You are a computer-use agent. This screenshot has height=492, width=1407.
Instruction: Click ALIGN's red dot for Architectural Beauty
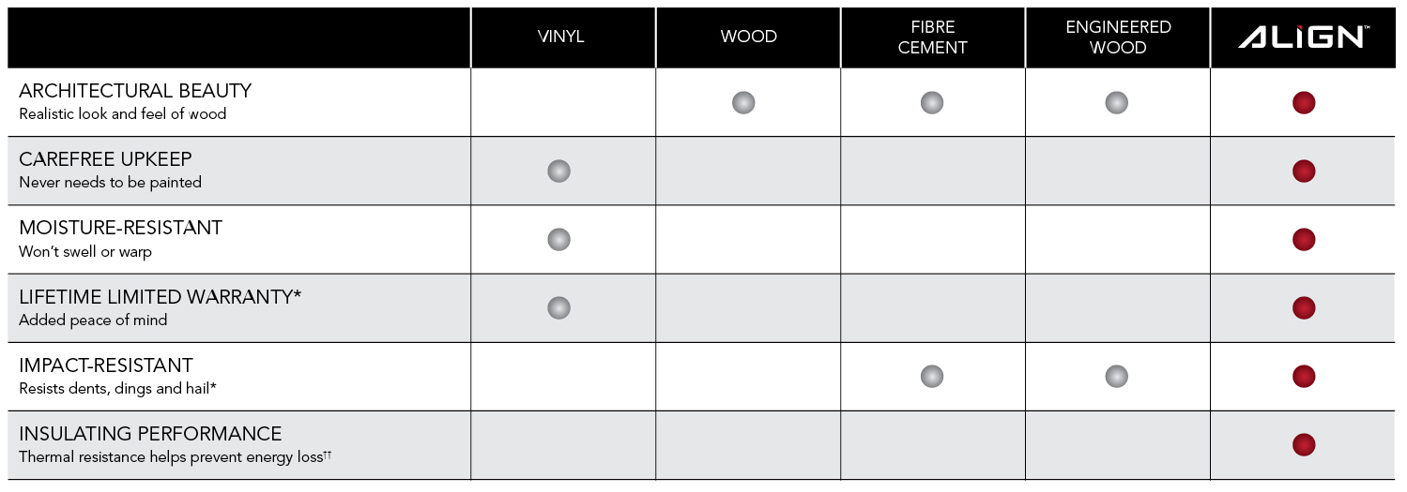pyautogui.click(x=1303, y=102)
